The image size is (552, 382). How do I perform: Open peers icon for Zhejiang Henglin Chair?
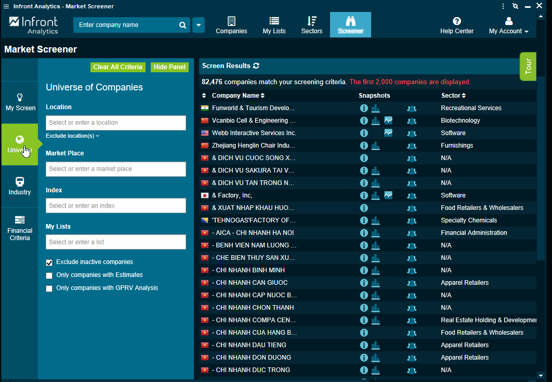pyautogui.click(x=412, y=146)
